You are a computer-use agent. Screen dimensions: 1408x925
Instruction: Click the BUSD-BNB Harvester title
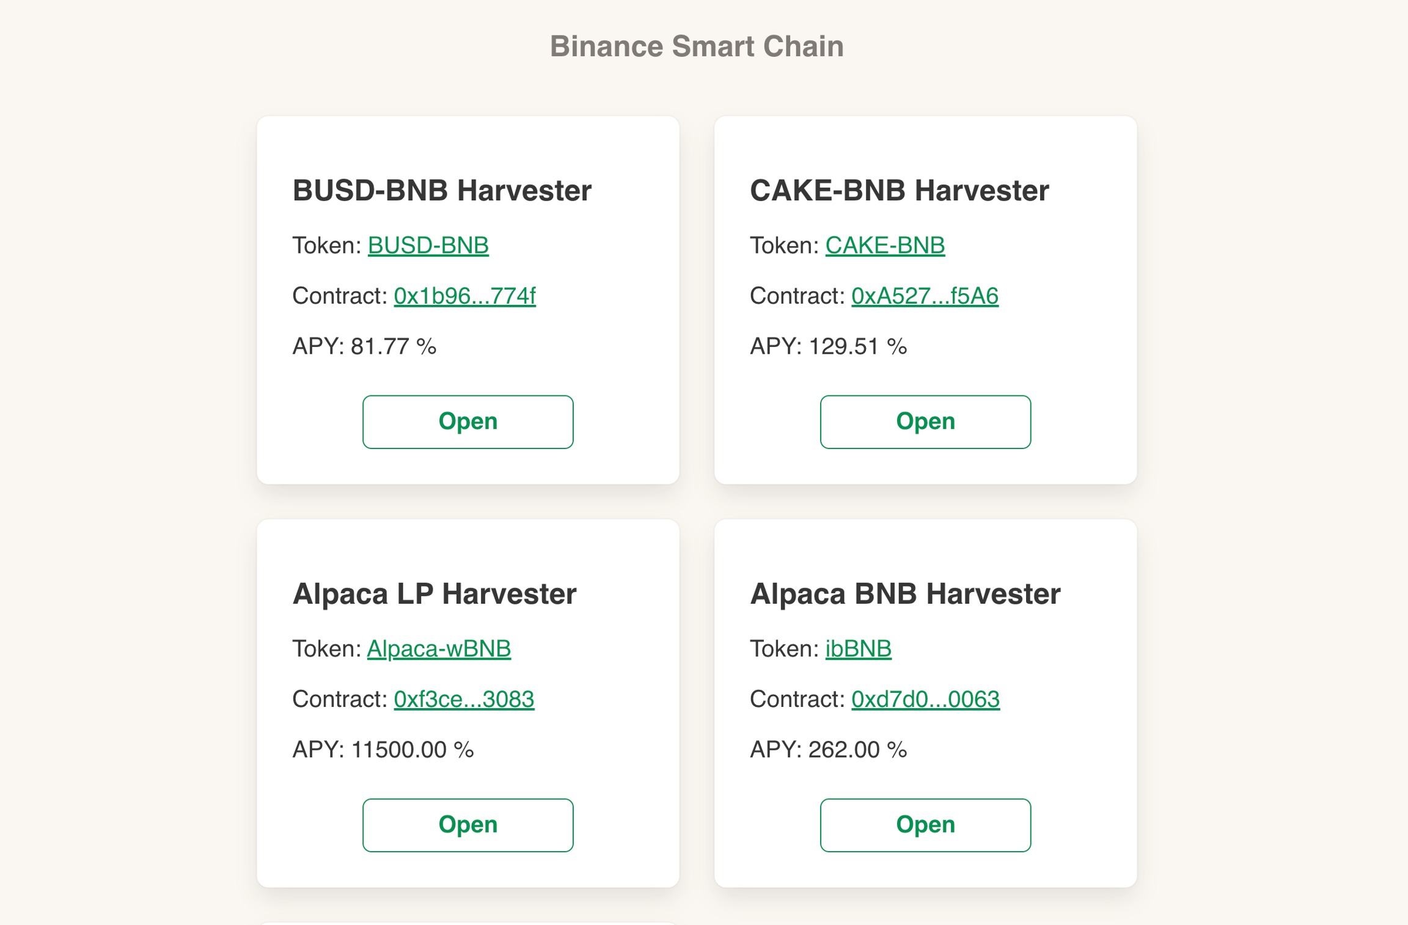[x=441, y=191]
